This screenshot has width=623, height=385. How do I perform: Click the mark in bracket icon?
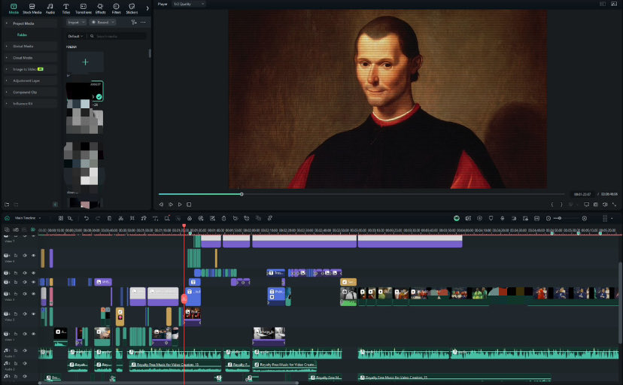[x=552, y=205]
